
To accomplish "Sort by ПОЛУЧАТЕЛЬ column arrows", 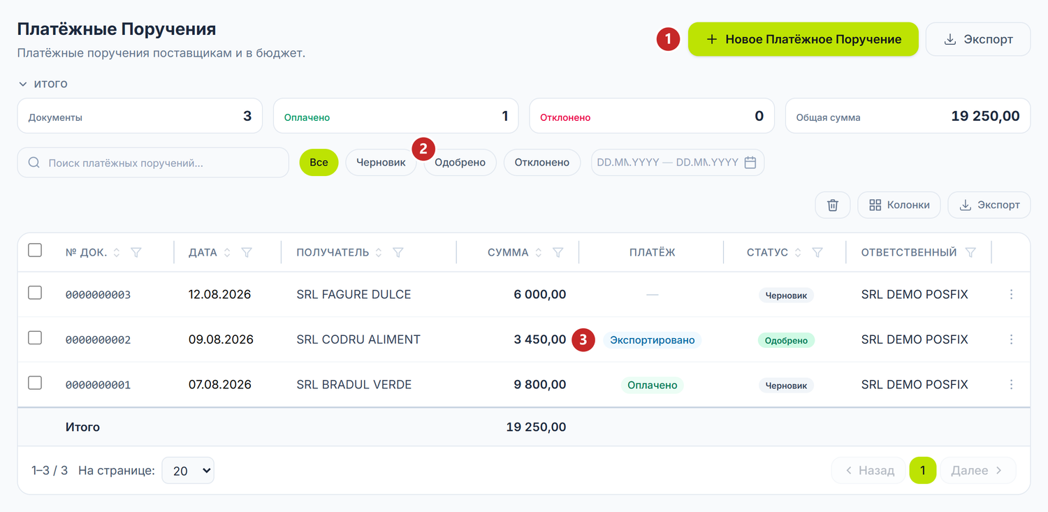I will coord(379,253).
